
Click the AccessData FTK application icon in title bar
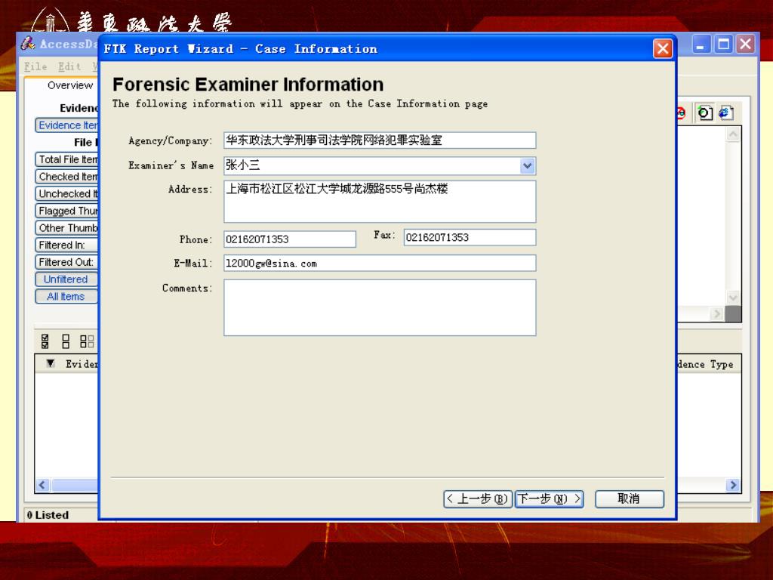[28, 44]
